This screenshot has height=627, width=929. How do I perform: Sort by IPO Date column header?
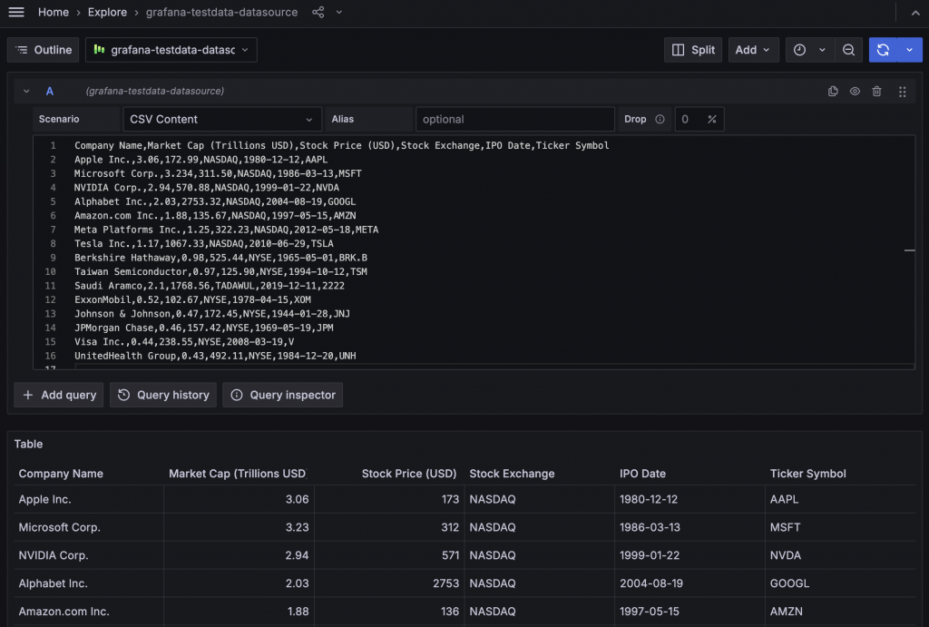643,474
